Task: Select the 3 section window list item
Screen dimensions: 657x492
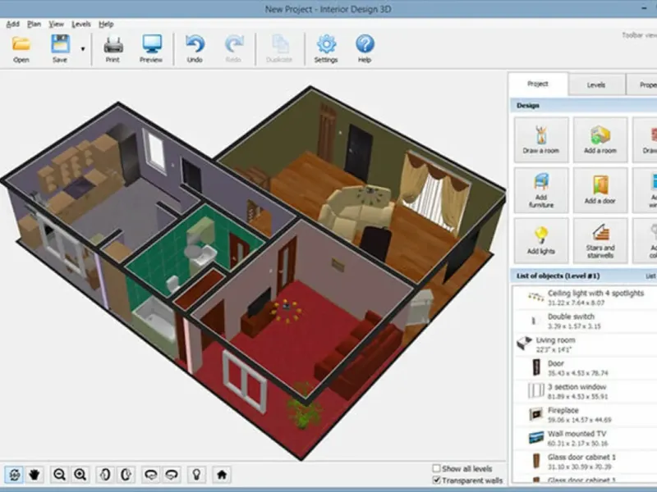Action: pos(584,391)
